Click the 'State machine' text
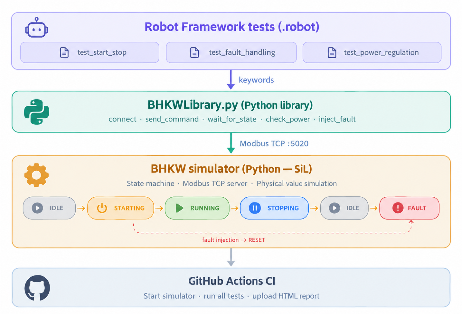Image resolution: width=462 pixels, height=314 pixels. [150, 184]
